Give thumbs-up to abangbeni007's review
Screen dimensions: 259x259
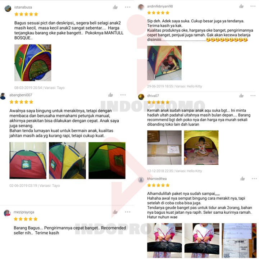(110, 95)
